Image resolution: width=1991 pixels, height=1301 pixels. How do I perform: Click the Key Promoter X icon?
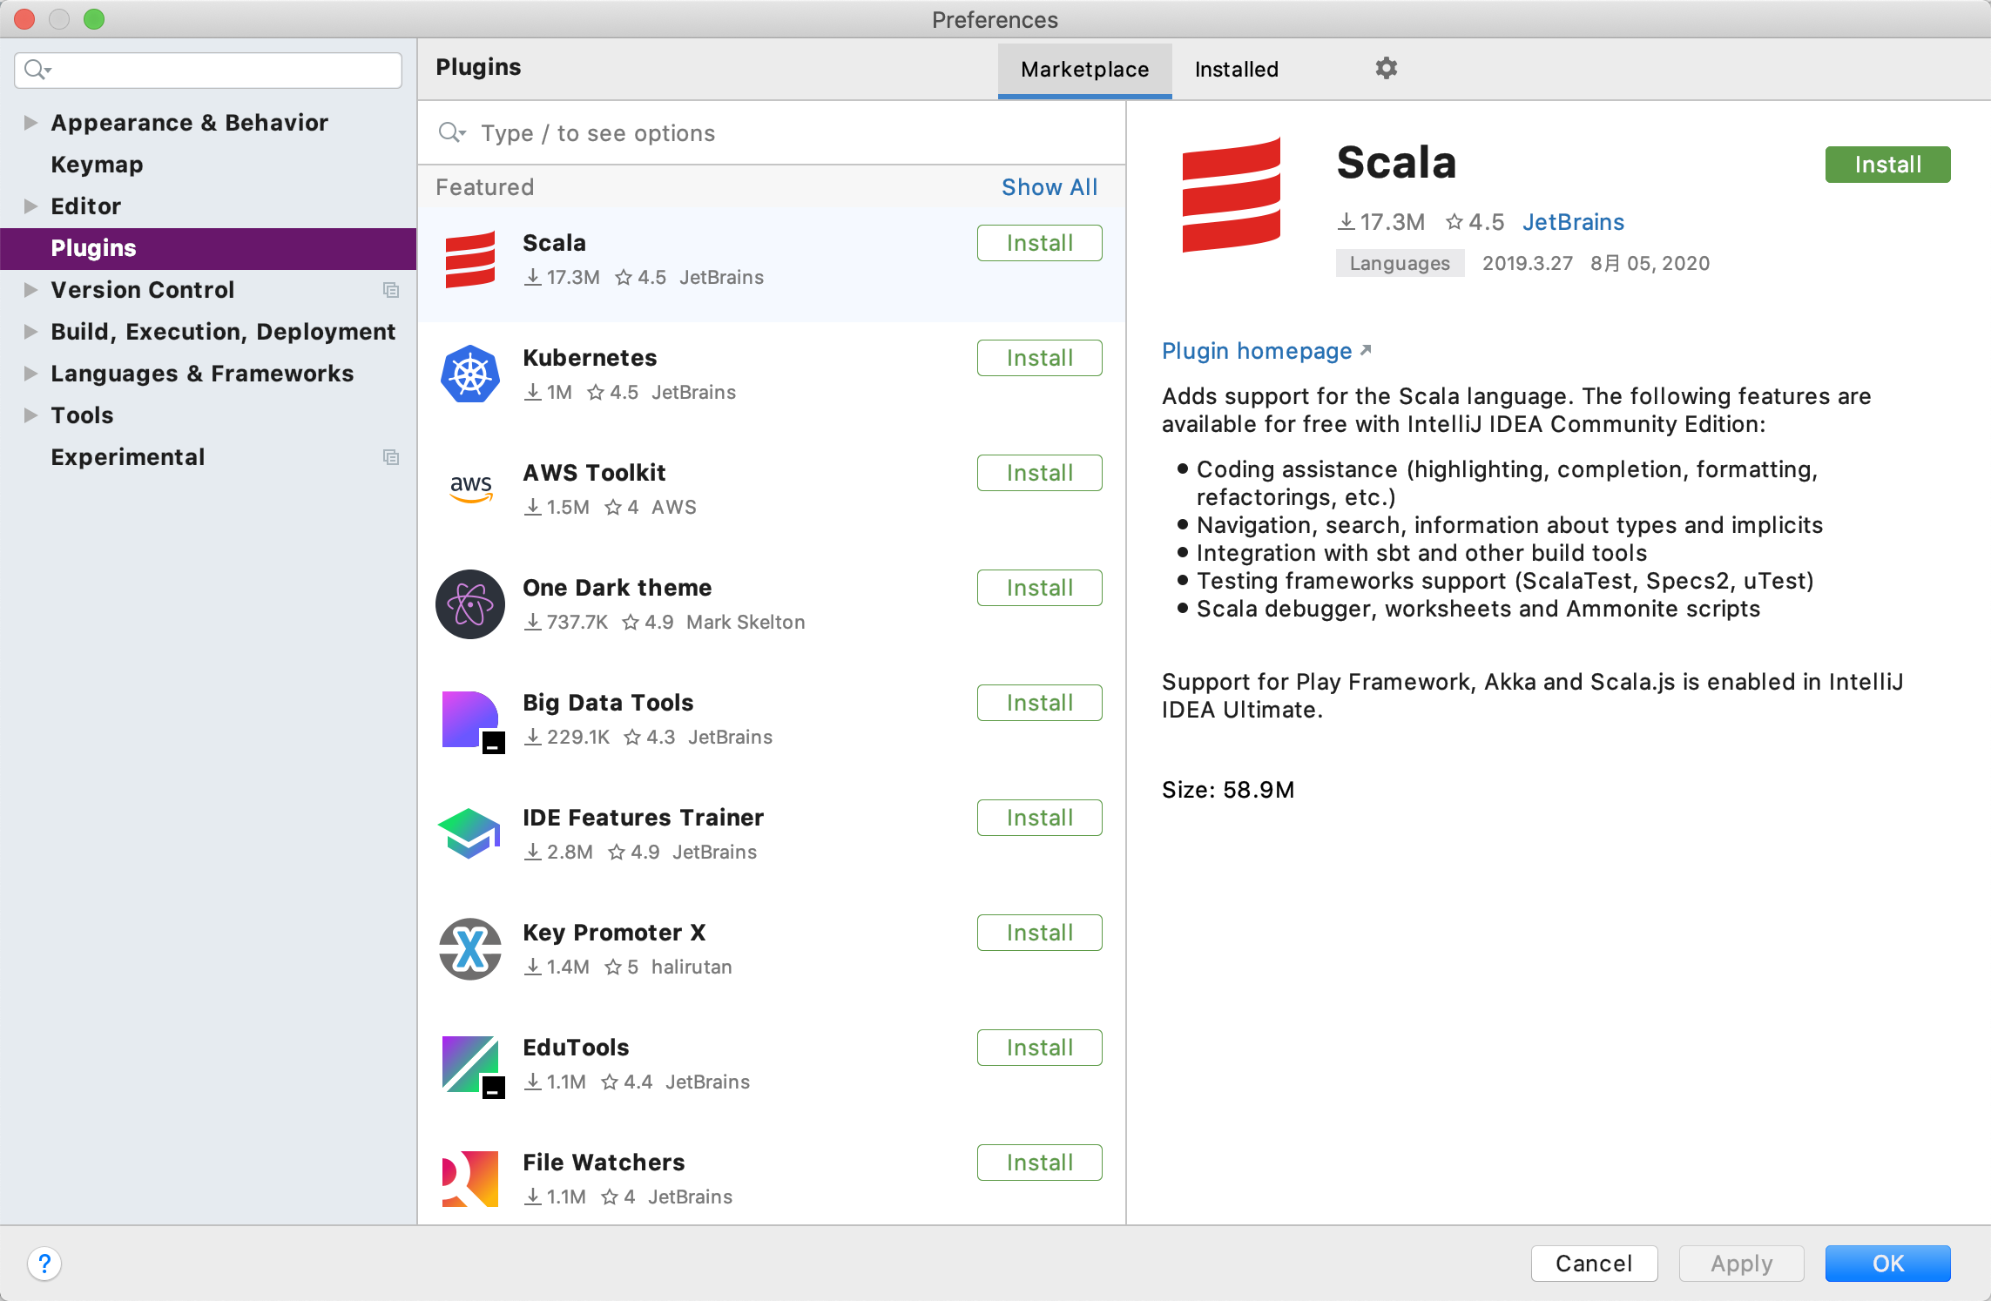point(469,948)
